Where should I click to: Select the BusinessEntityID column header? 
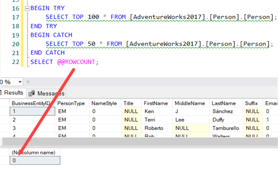[x=32, y=104]
